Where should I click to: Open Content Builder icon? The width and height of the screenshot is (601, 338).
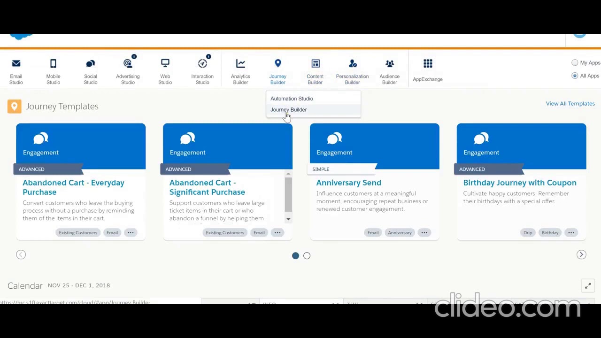click(x=316, y=63)
